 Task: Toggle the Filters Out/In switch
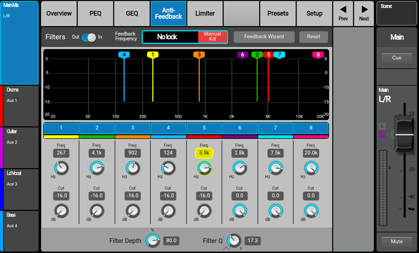(x=89, y=37)
